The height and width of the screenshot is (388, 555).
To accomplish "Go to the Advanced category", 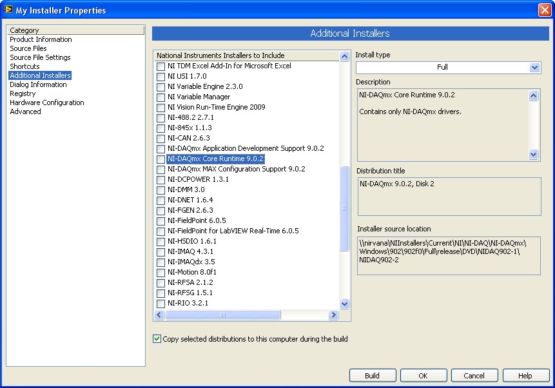I will [x=26, y=112].
